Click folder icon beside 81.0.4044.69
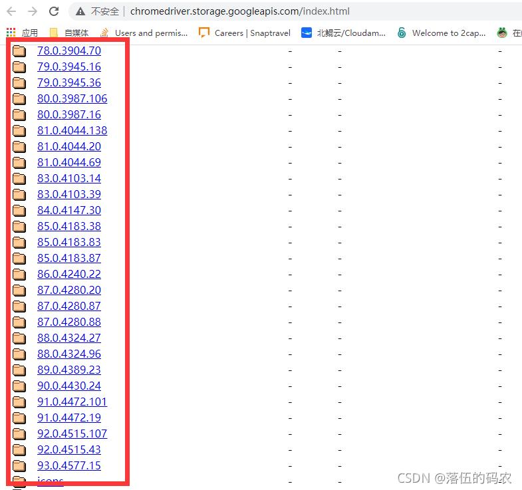 pyautogui.click(x=19, y=163)
